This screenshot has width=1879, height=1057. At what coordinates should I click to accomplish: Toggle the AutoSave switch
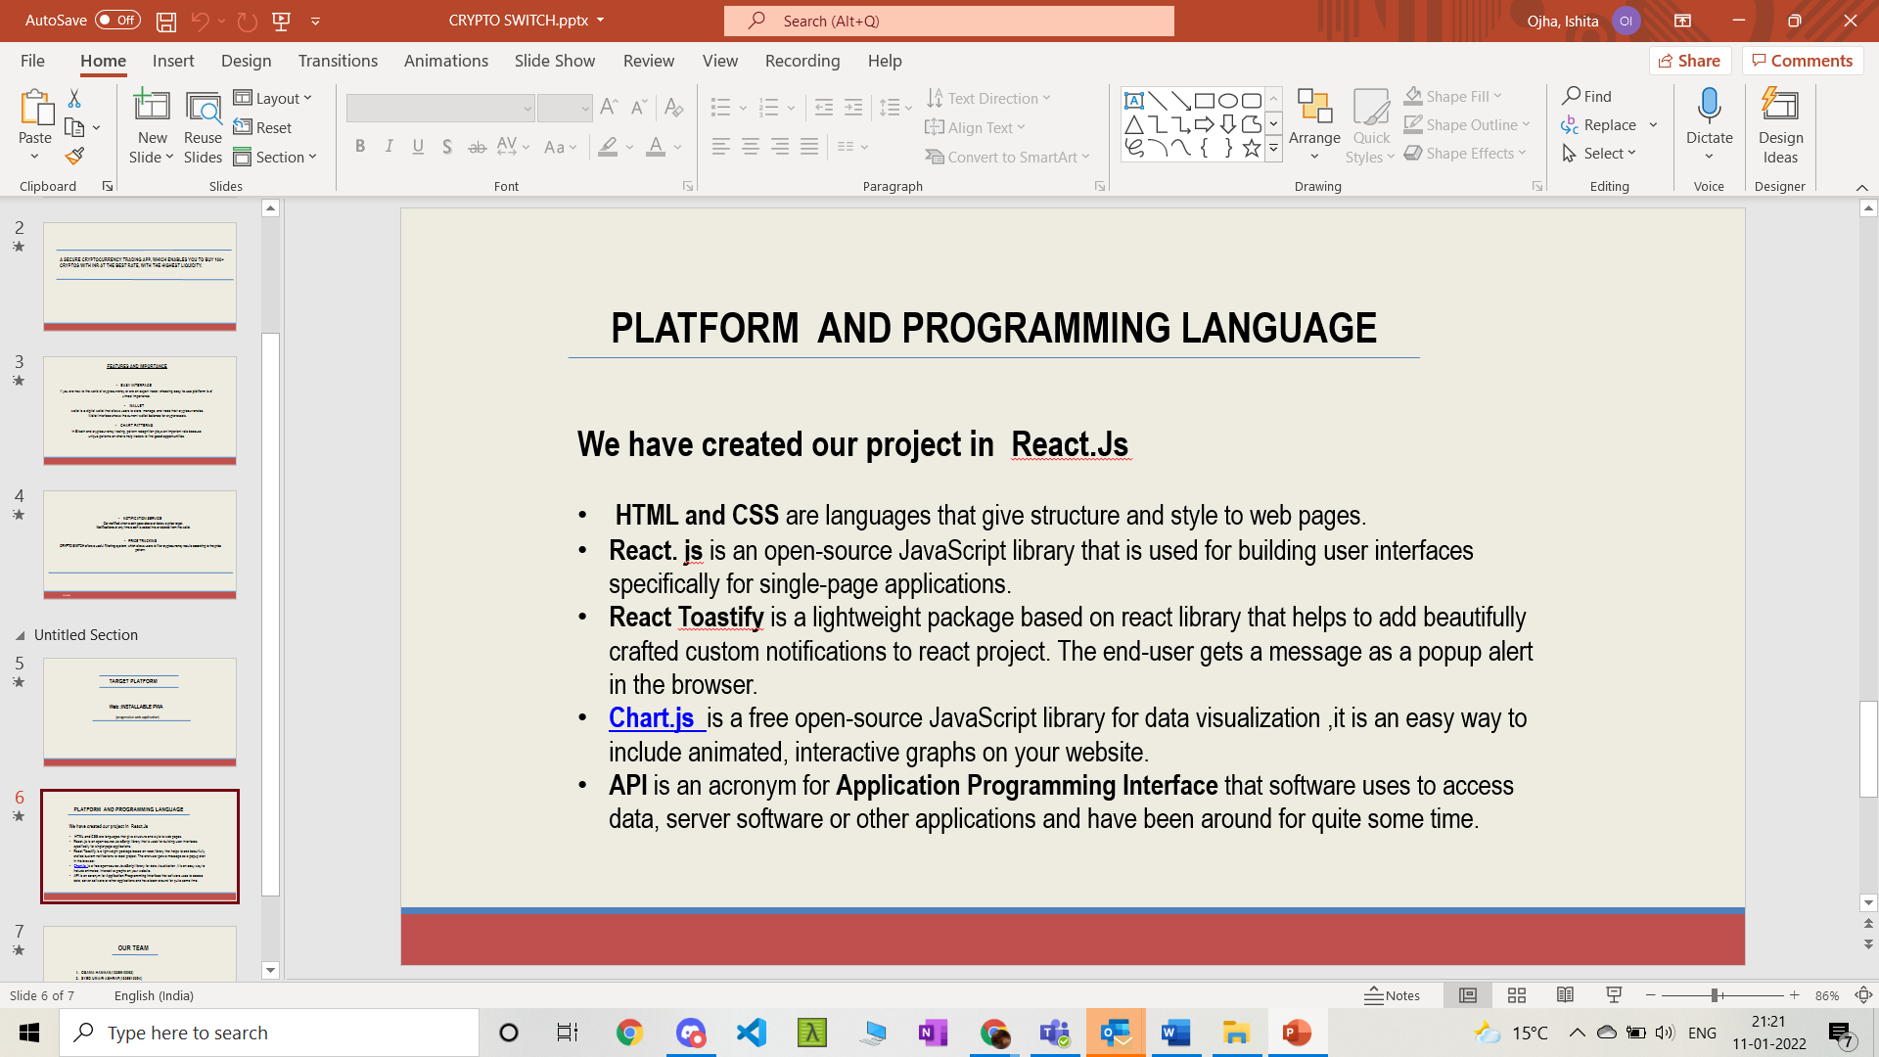[x=117, y=21]
